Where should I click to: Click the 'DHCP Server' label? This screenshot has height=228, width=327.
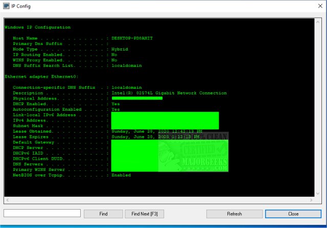click(x=28, y=148)
